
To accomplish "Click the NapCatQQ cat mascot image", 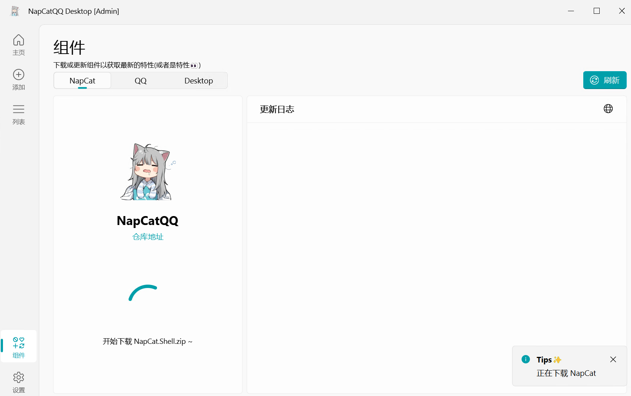I will [x=148, y=172].
